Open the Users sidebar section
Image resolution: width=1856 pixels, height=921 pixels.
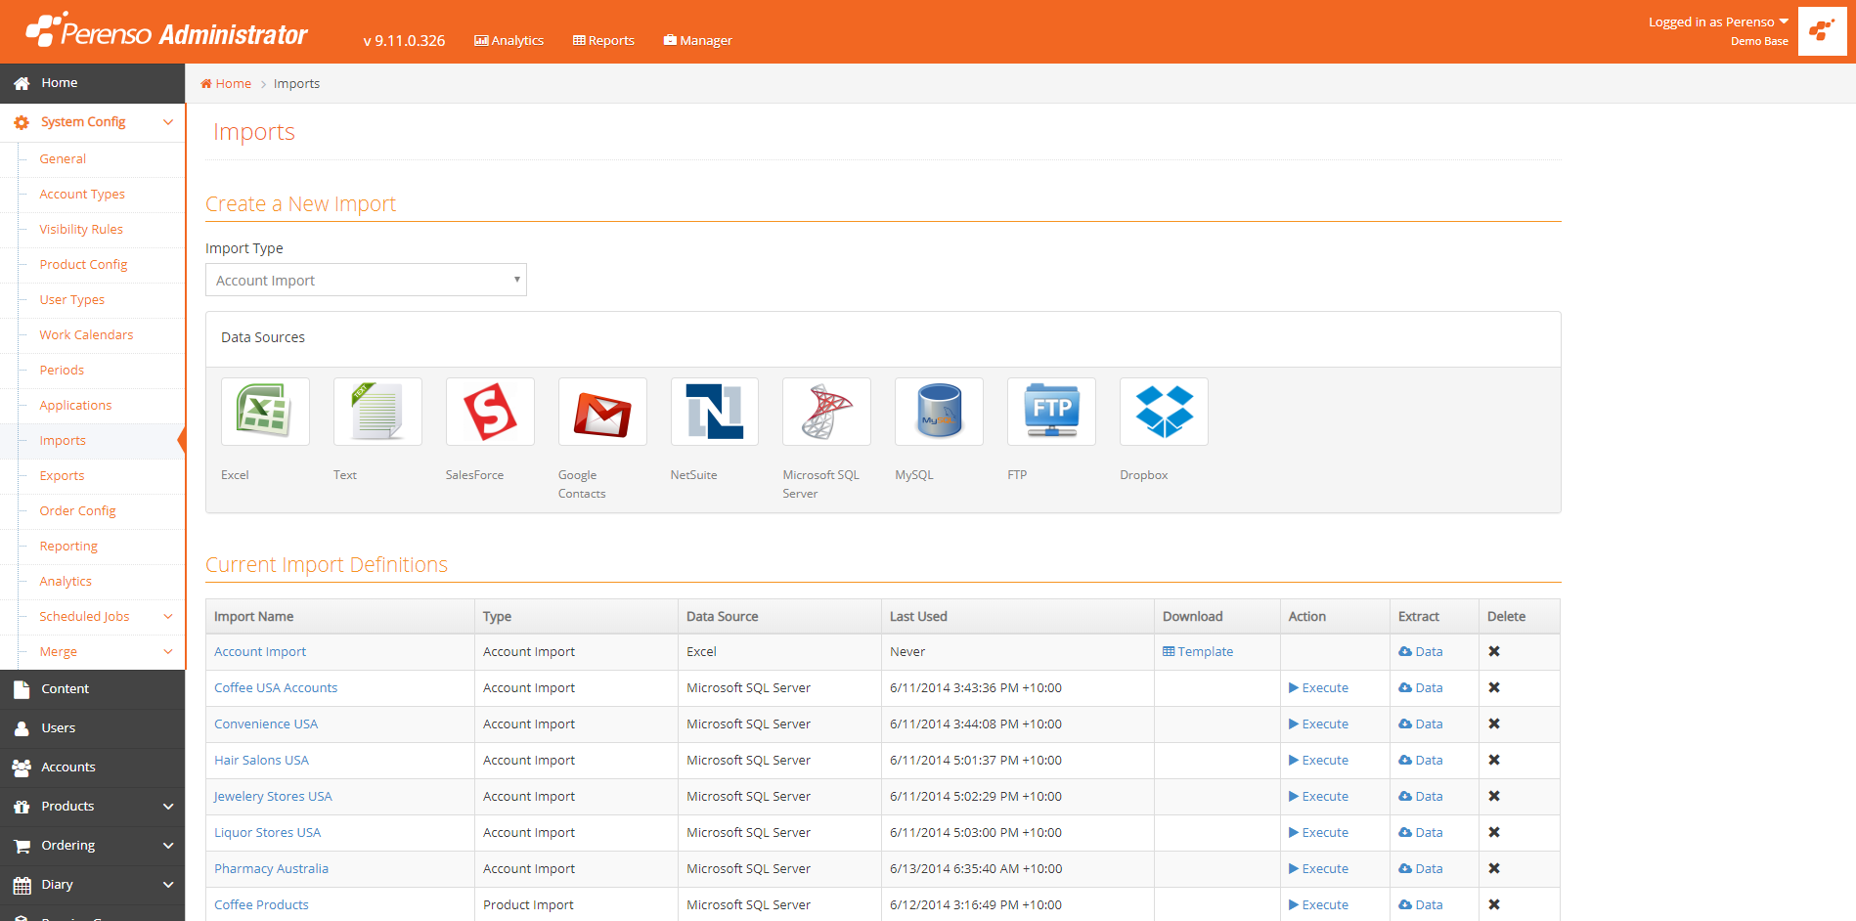pos(92,728)
